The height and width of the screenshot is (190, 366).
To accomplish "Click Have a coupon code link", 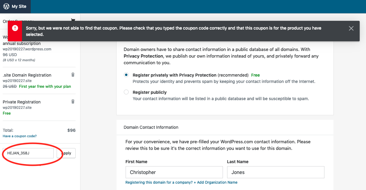I will (x=20, y=136).
